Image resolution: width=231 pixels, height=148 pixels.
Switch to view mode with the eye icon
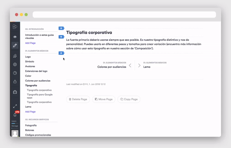[15, 37]
